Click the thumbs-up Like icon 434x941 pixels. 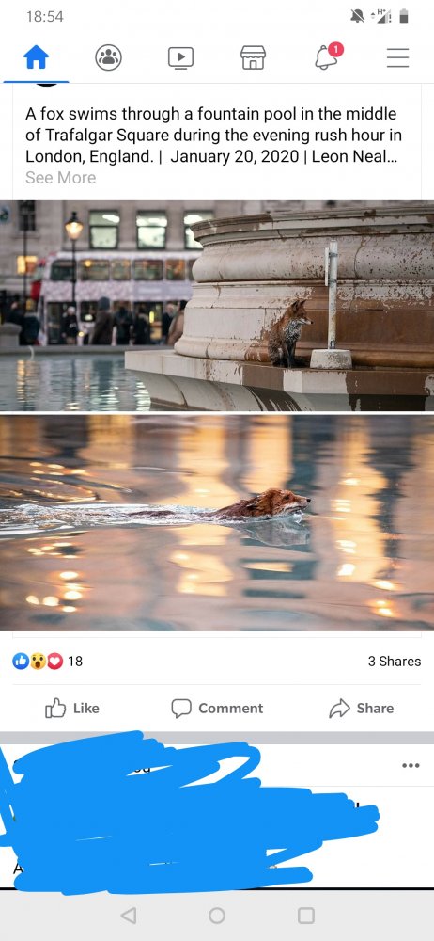pyautogui.click(x=55, y=708)
